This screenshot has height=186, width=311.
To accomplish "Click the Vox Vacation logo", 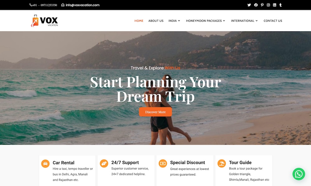I will click(x=44, y=21).
